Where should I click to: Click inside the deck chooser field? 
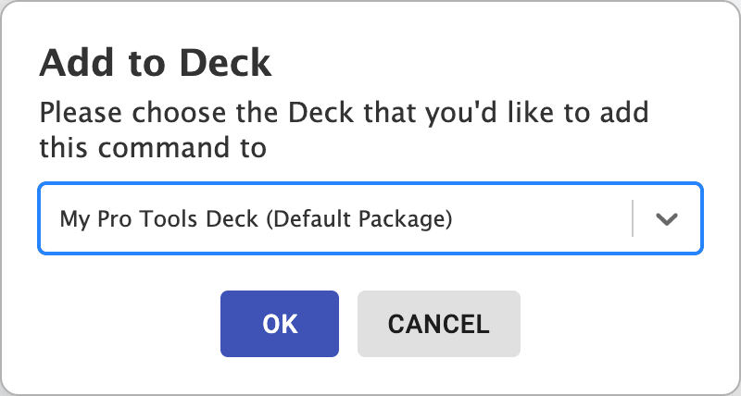pyautogui.click(x=370, y=218)
